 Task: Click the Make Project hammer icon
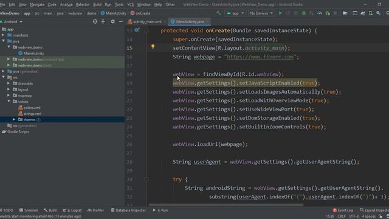[x=218, y=13]
